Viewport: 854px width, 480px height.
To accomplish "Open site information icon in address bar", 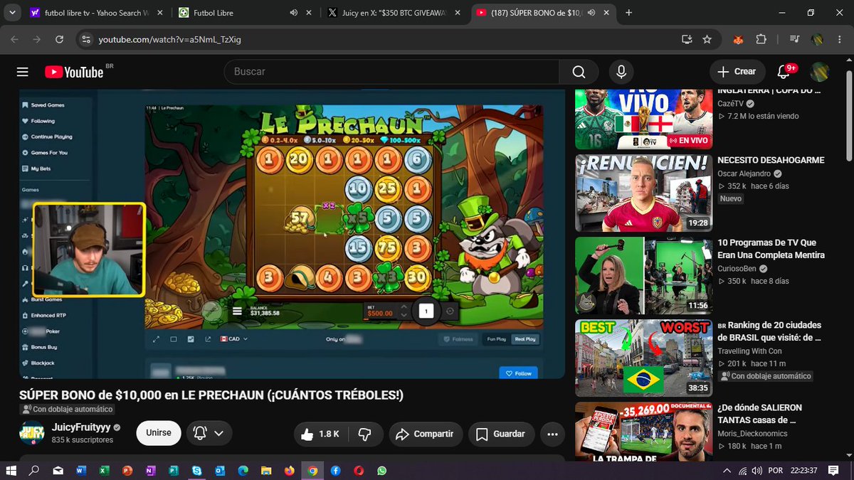I will pos(85,39).
